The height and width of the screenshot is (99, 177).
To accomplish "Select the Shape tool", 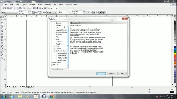I will [2, 20].
